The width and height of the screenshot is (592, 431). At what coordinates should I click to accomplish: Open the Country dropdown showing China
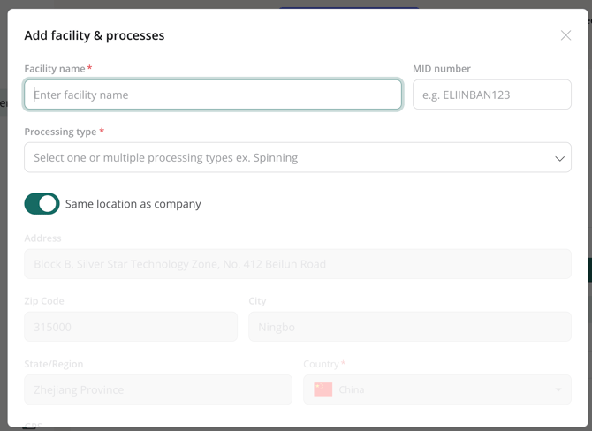[437, 389]
